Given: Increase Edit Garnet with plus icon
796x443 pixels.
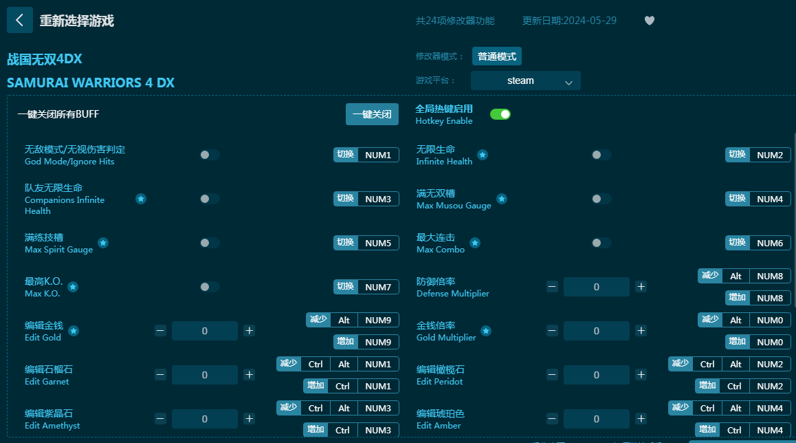Looking at the screenshot, I should 250,375.
